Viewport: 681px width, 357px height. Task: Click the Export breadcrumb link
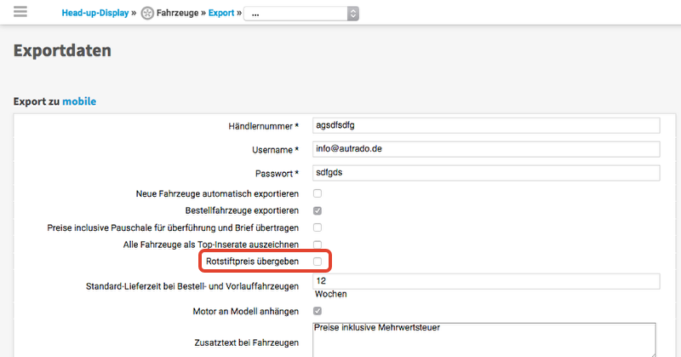point(221,13)
